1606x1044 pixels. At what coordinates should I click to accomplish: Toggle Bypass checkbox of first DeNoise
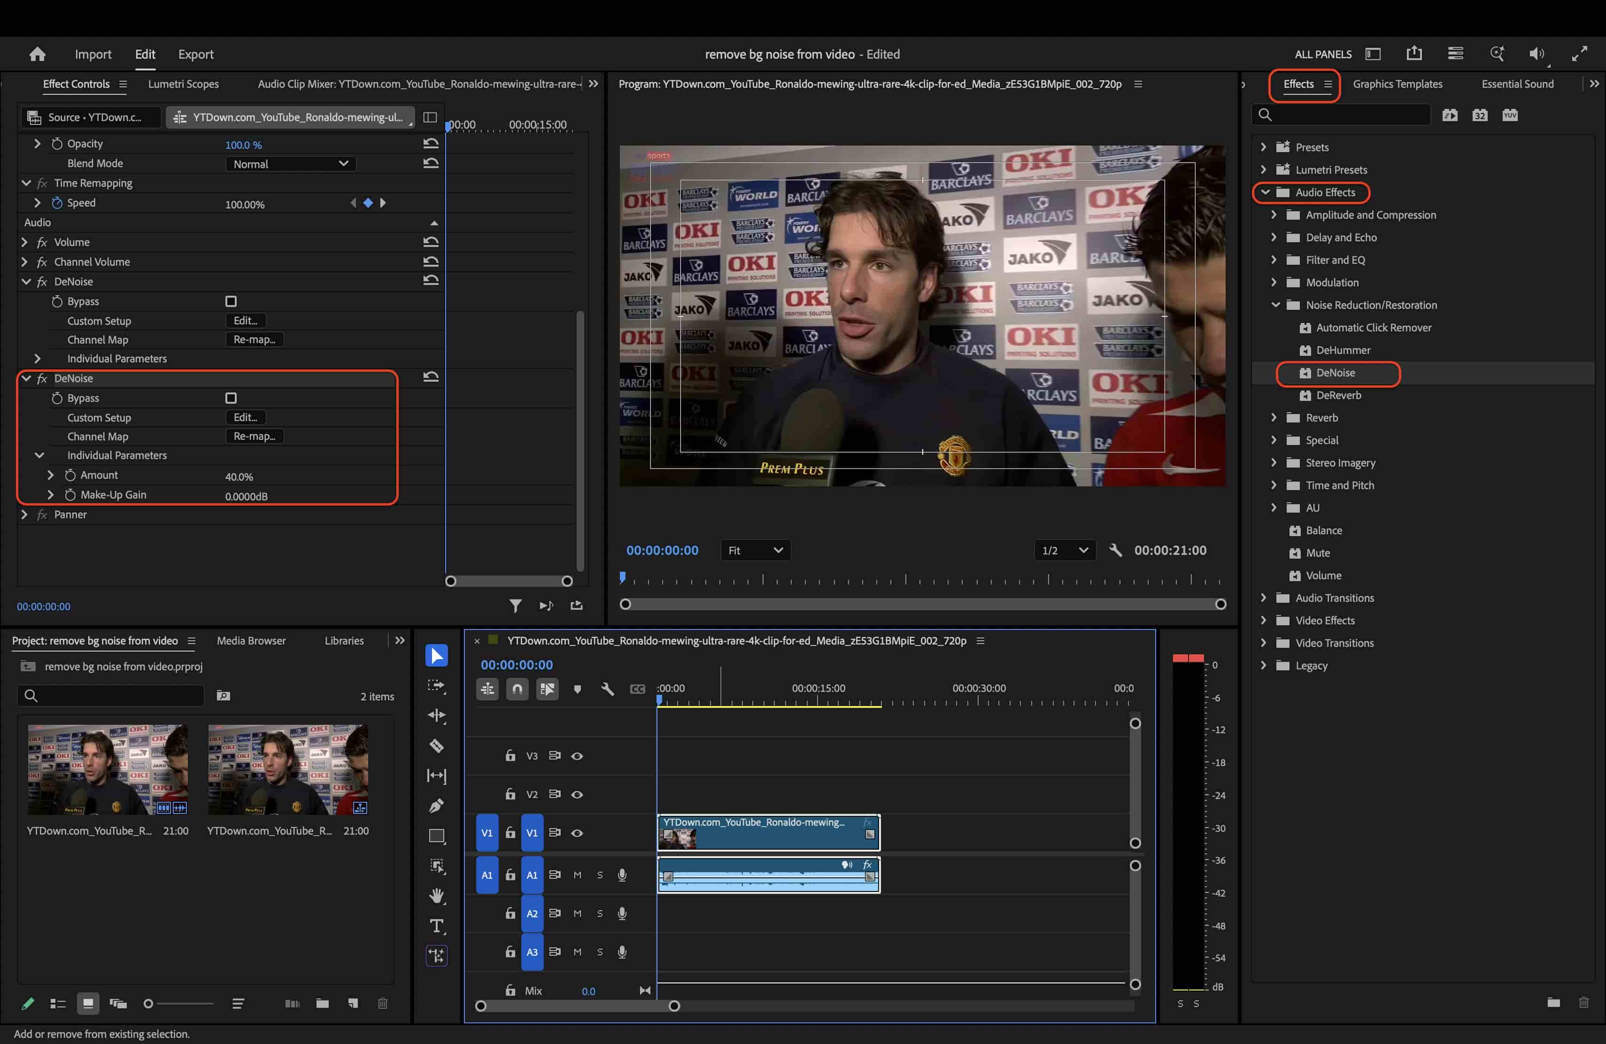pos(231,301)
